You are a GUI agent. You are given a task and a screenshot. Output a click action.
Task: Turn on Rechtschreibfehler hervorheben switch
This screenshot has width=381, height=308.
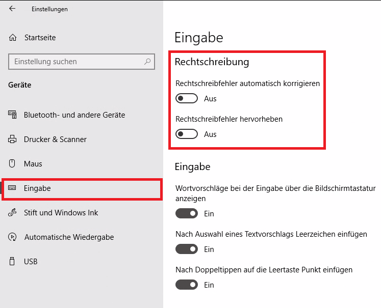click(186, 134)
